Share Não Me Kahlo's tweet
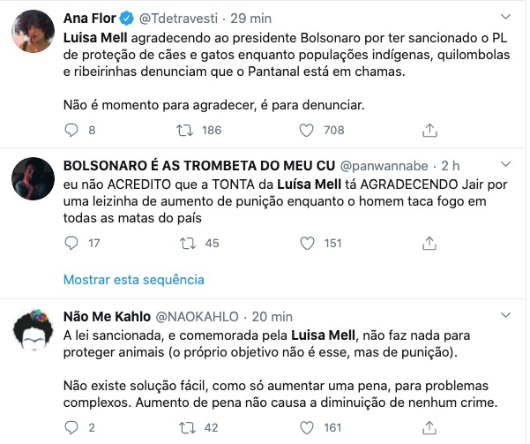Image resolution: width=530 pixels, height=444 pixels. 429,428
